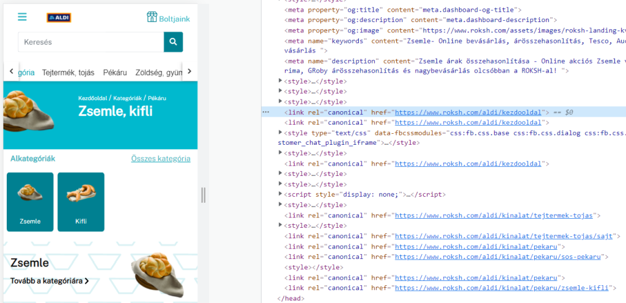Open the hamburger menu

(x=22, y=16)
